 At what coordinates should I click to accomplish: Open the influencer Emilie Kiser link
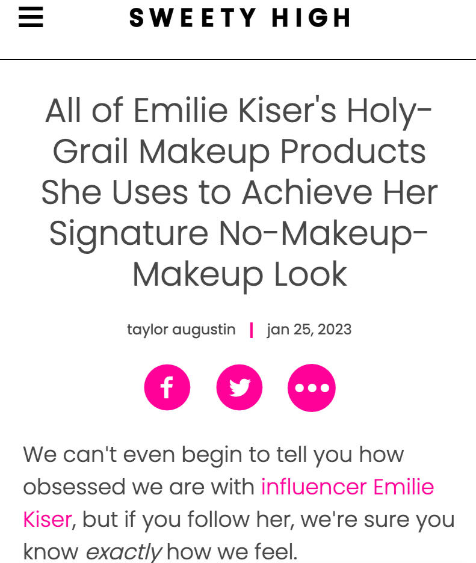[347, 487]
